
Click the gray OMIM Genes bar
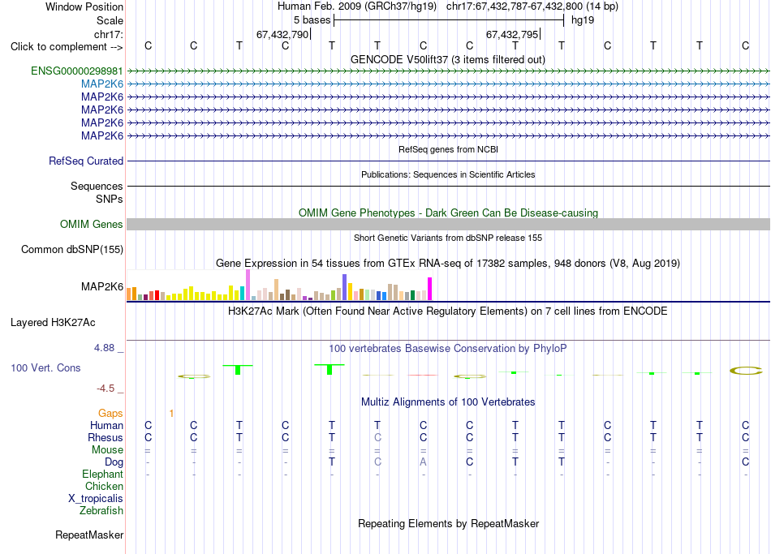click(448, 224)
